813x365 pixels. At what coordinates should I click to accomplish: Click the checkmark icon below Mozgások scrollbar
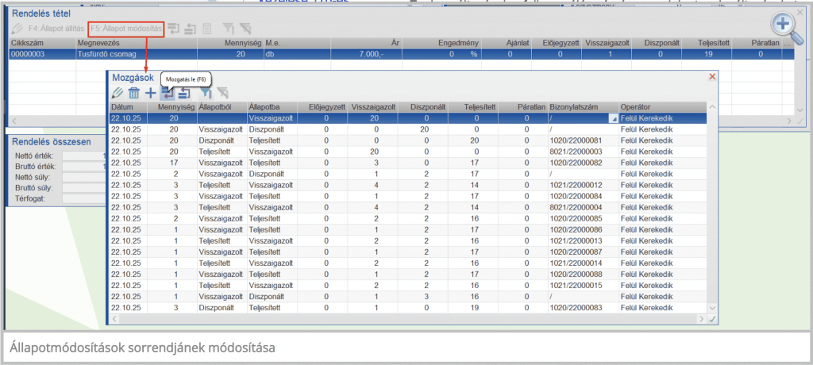tap(712, 319)
